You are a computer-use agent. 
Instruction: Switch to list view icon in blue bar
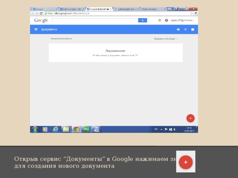(178, 29)
